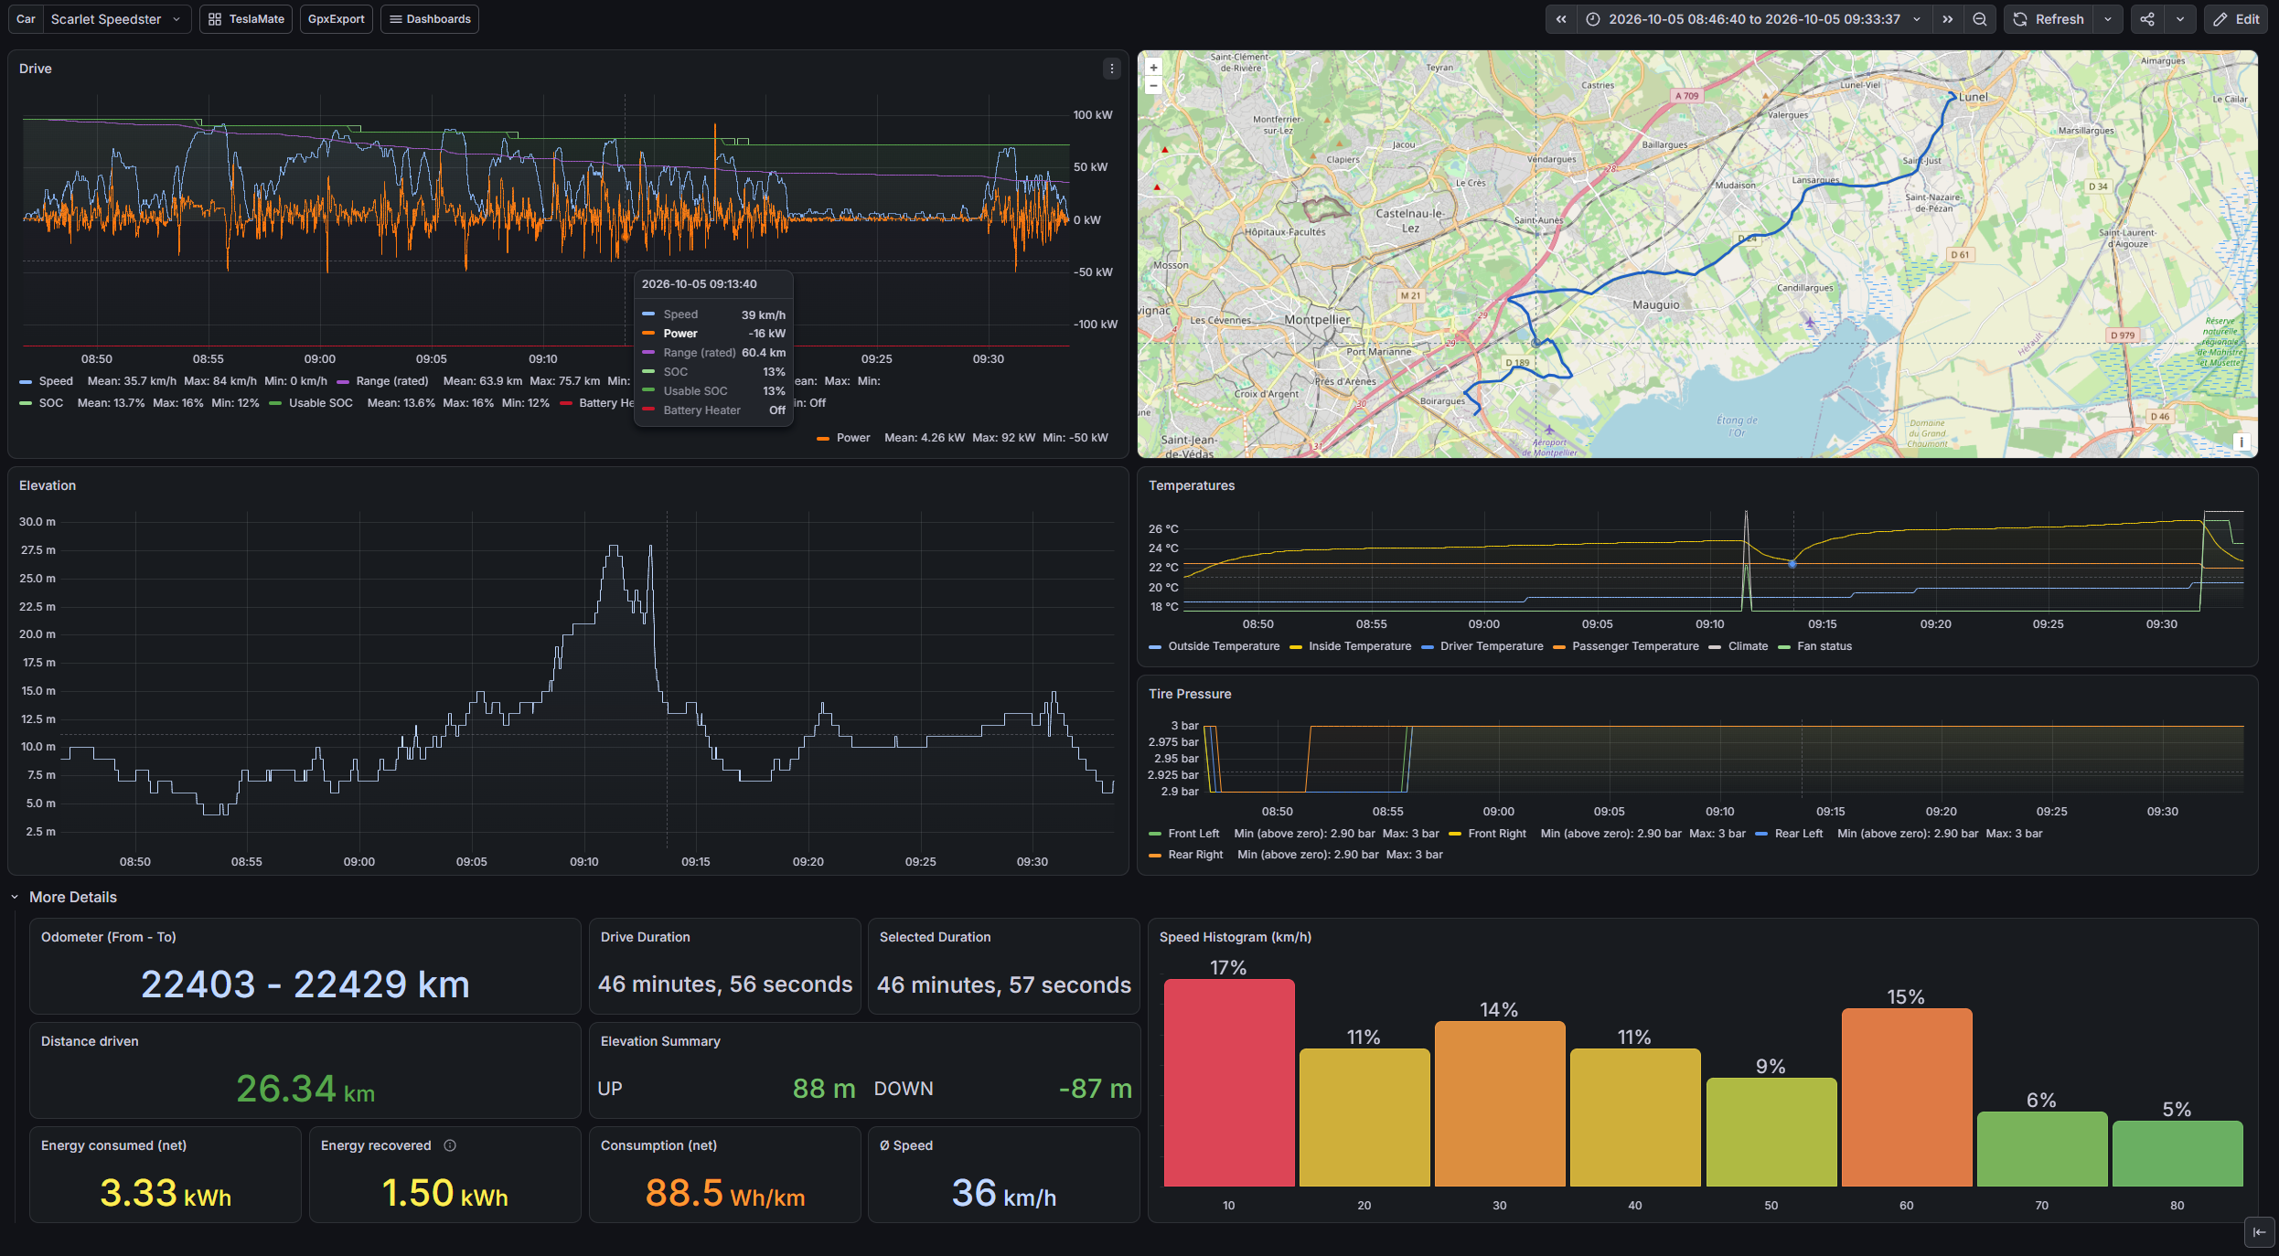Open the time range picker dropdown
This screenshot has width=2279, height=1256.
tap(1754, 19)
